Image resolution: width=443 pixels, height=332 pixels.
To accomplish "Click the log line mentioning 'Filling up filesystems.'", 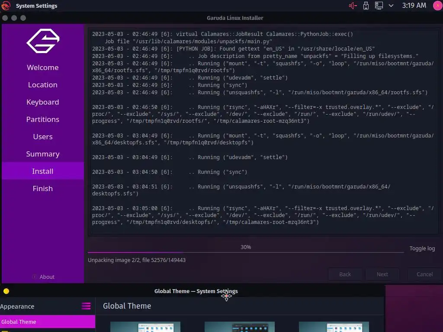I will pos(255,56).
